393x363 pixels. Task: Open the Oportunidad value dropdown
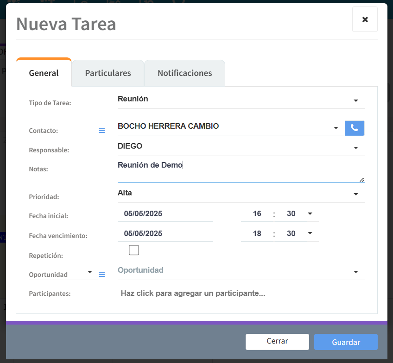(x=355, y=272)
